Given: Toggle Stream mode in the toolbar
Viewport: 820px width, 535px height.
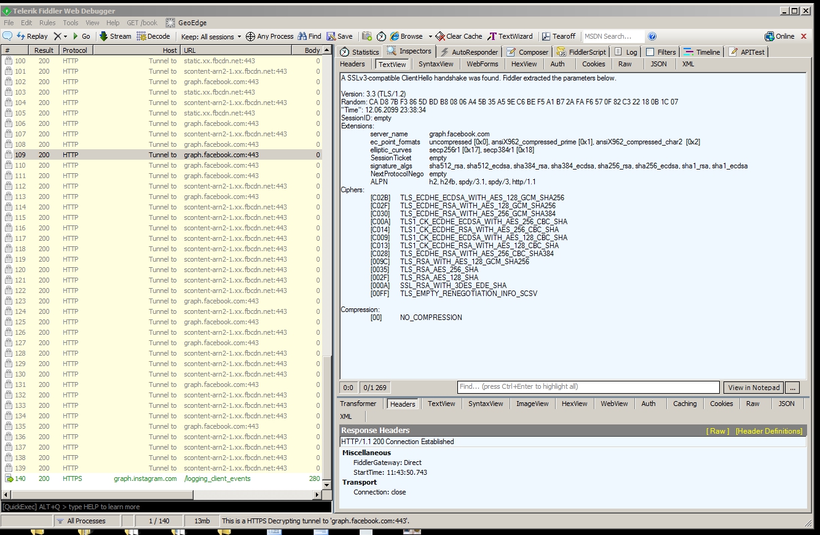Looking at the screenshot, I should point(115,36).
